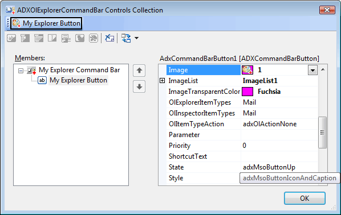Click the adxOlActionNone value
Viewport: 341px width, 215px height.
(270, 124)
